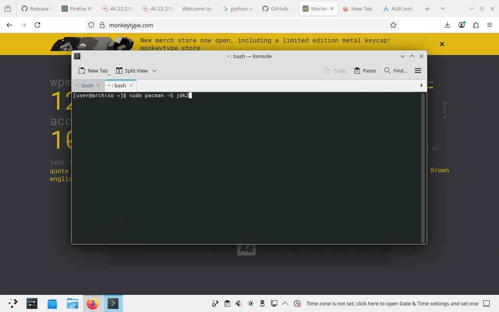
Task: Focus the monkeytype.com address bar
Action: coord(242,25)
